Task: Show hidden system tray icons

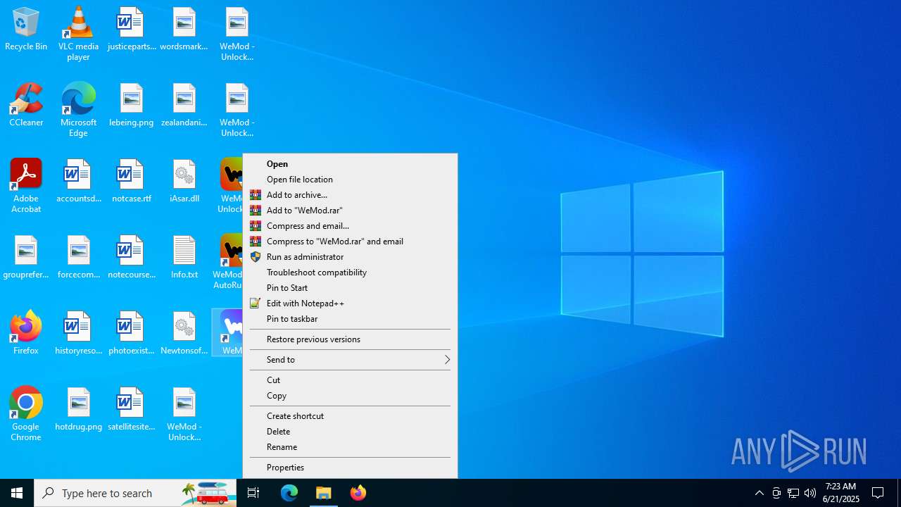Action: [759, 493]
